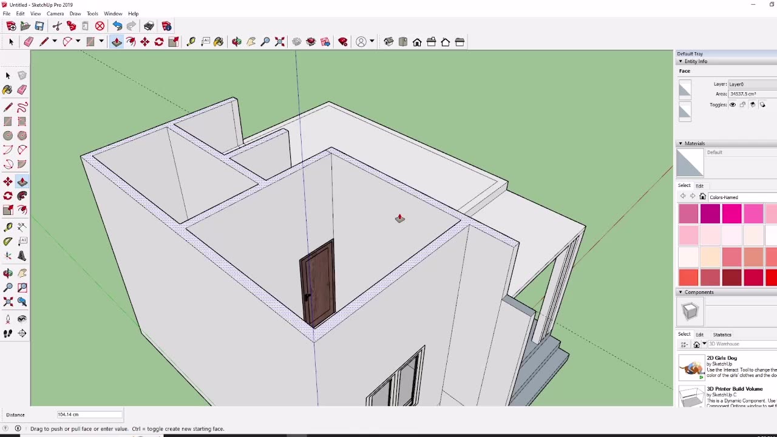This screenshot has width=777, height=437.
Task: Click the materials back arrow
Action: click(683, 197)
